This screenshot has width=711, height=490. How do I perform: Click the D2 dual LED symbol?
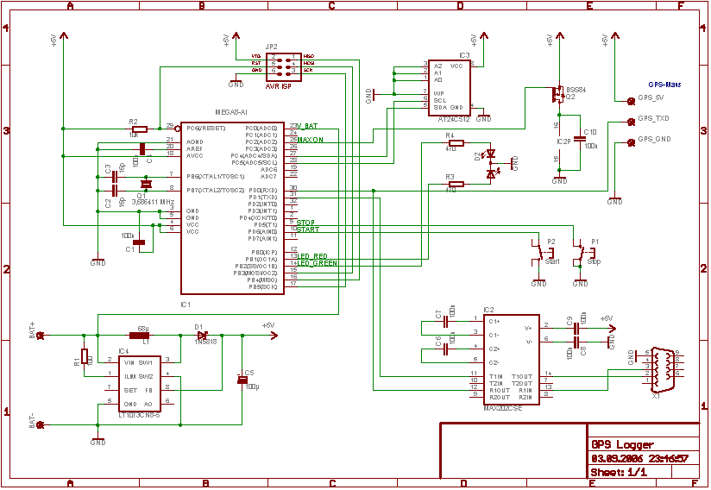pos(491,164)
